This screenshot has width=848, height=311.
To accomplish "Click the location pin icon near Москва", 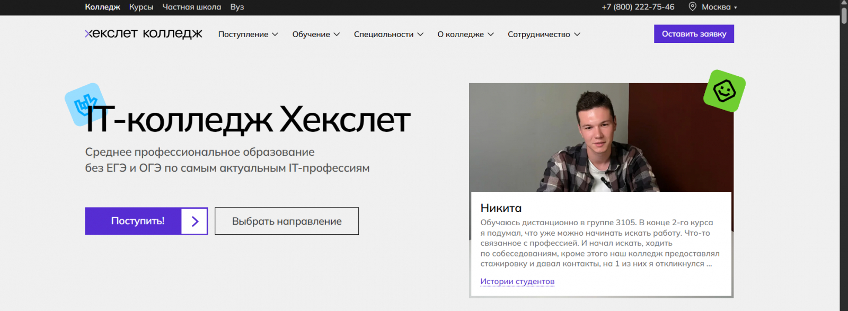I will coord(692,6).
